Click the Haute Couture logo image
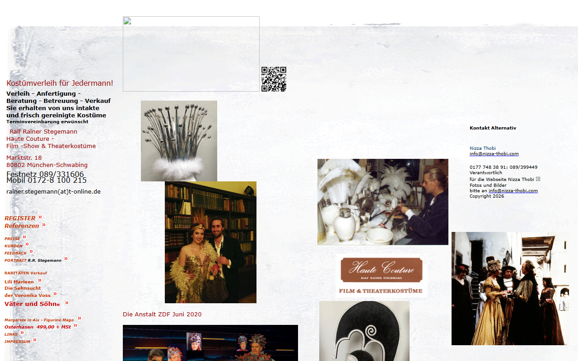Image resolution: width=578 pixels, height=361 pixels. [x=382, y=275]
